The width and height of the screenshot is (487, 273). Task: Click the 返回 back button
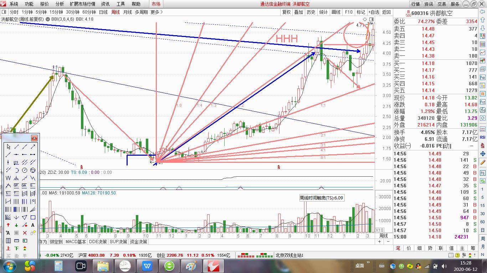386,12
